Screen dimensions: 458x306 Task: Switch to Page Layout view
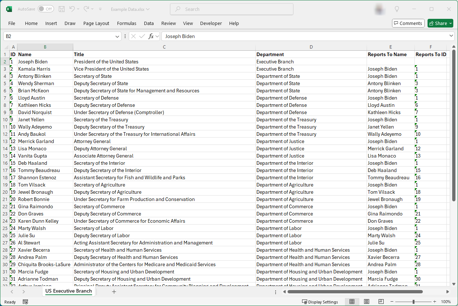point(366,302)
